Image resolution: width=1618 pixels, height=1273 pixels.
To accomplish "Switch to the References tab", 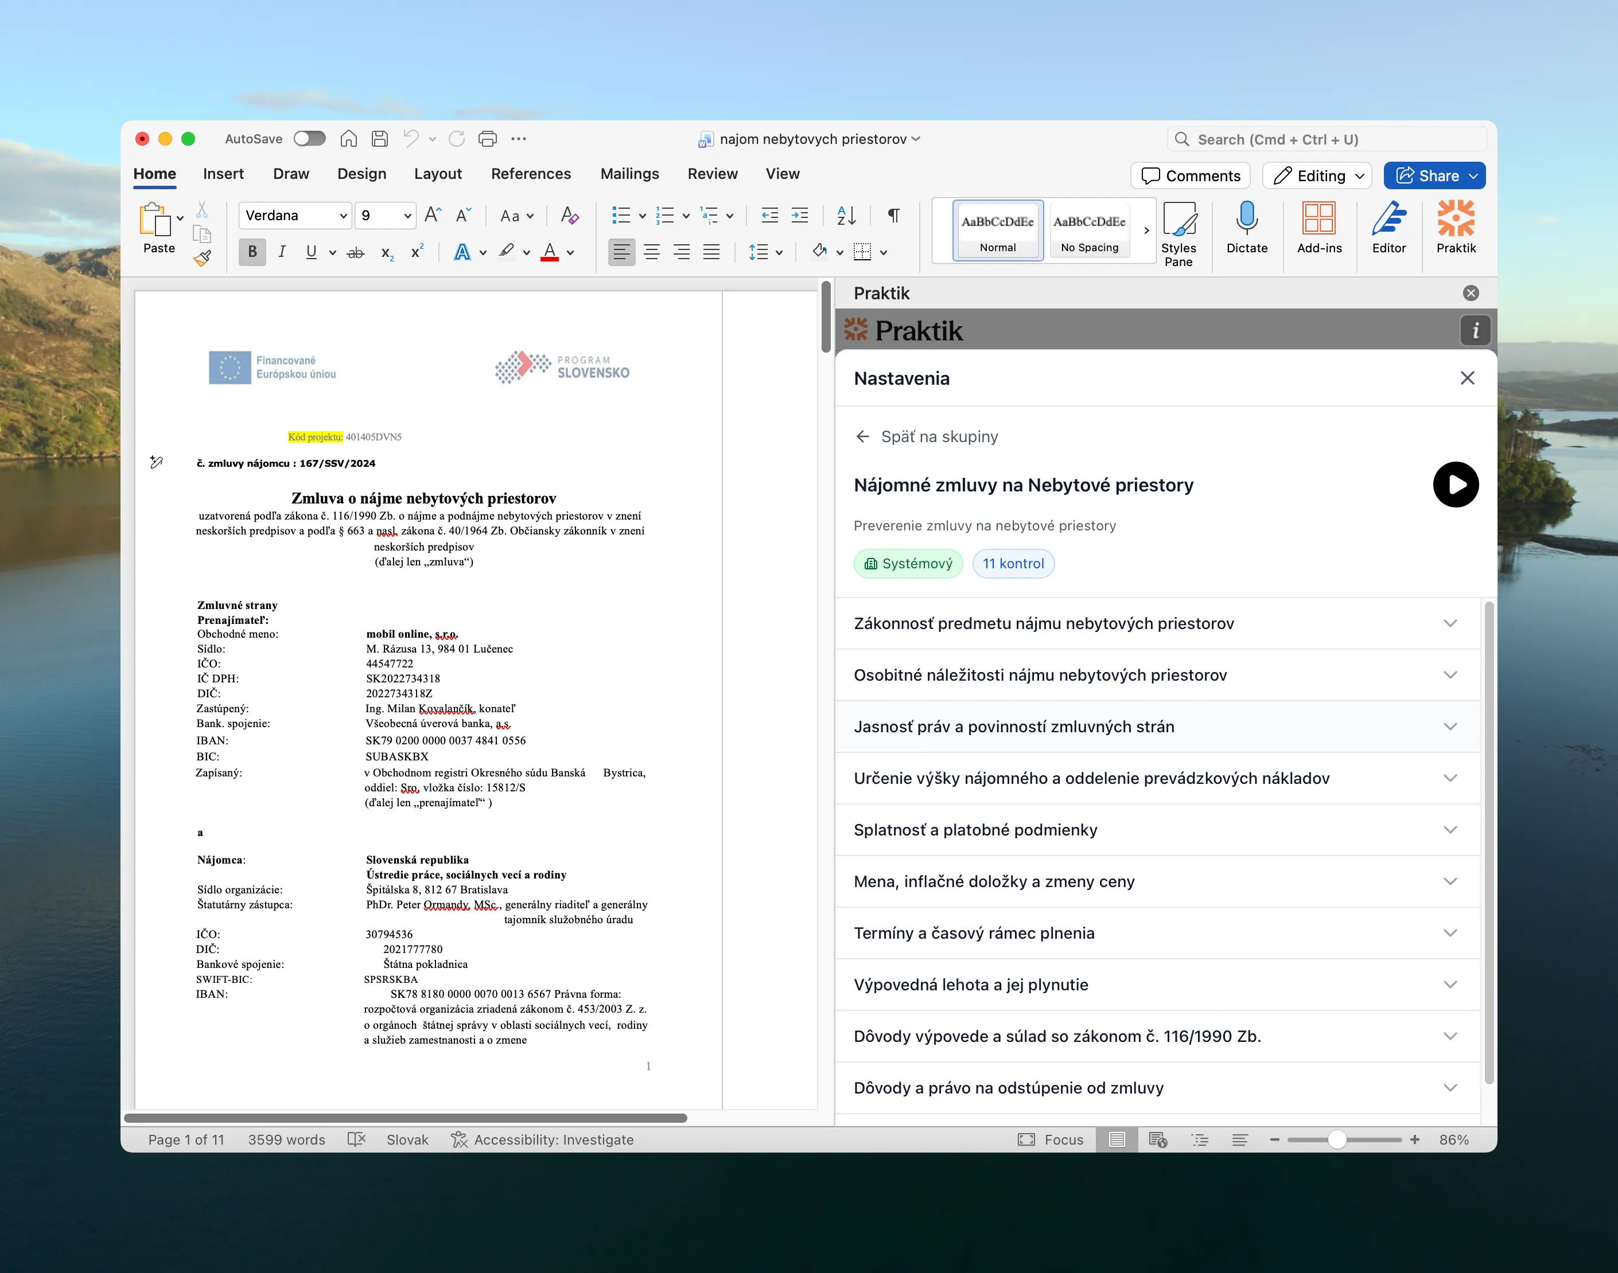I will pos(531,174).
